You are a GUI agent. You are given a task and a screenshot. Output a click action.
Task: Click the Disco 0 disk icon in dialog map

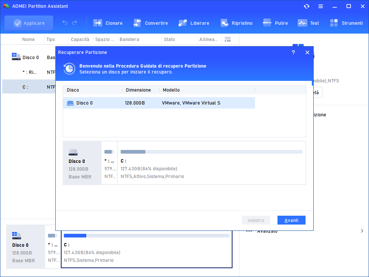tap(73, 153)
